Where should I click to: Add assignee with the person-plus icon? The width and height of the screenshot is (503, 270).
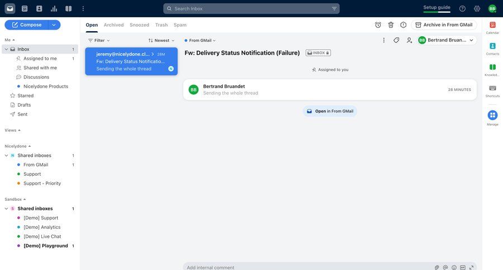tap(409, 40)
